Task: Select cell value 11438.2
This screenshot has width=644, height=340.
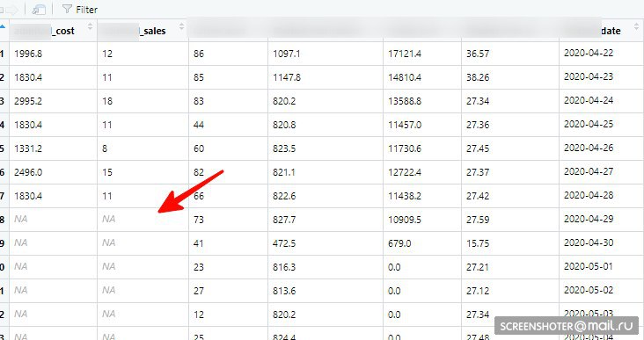Action: 405,197
